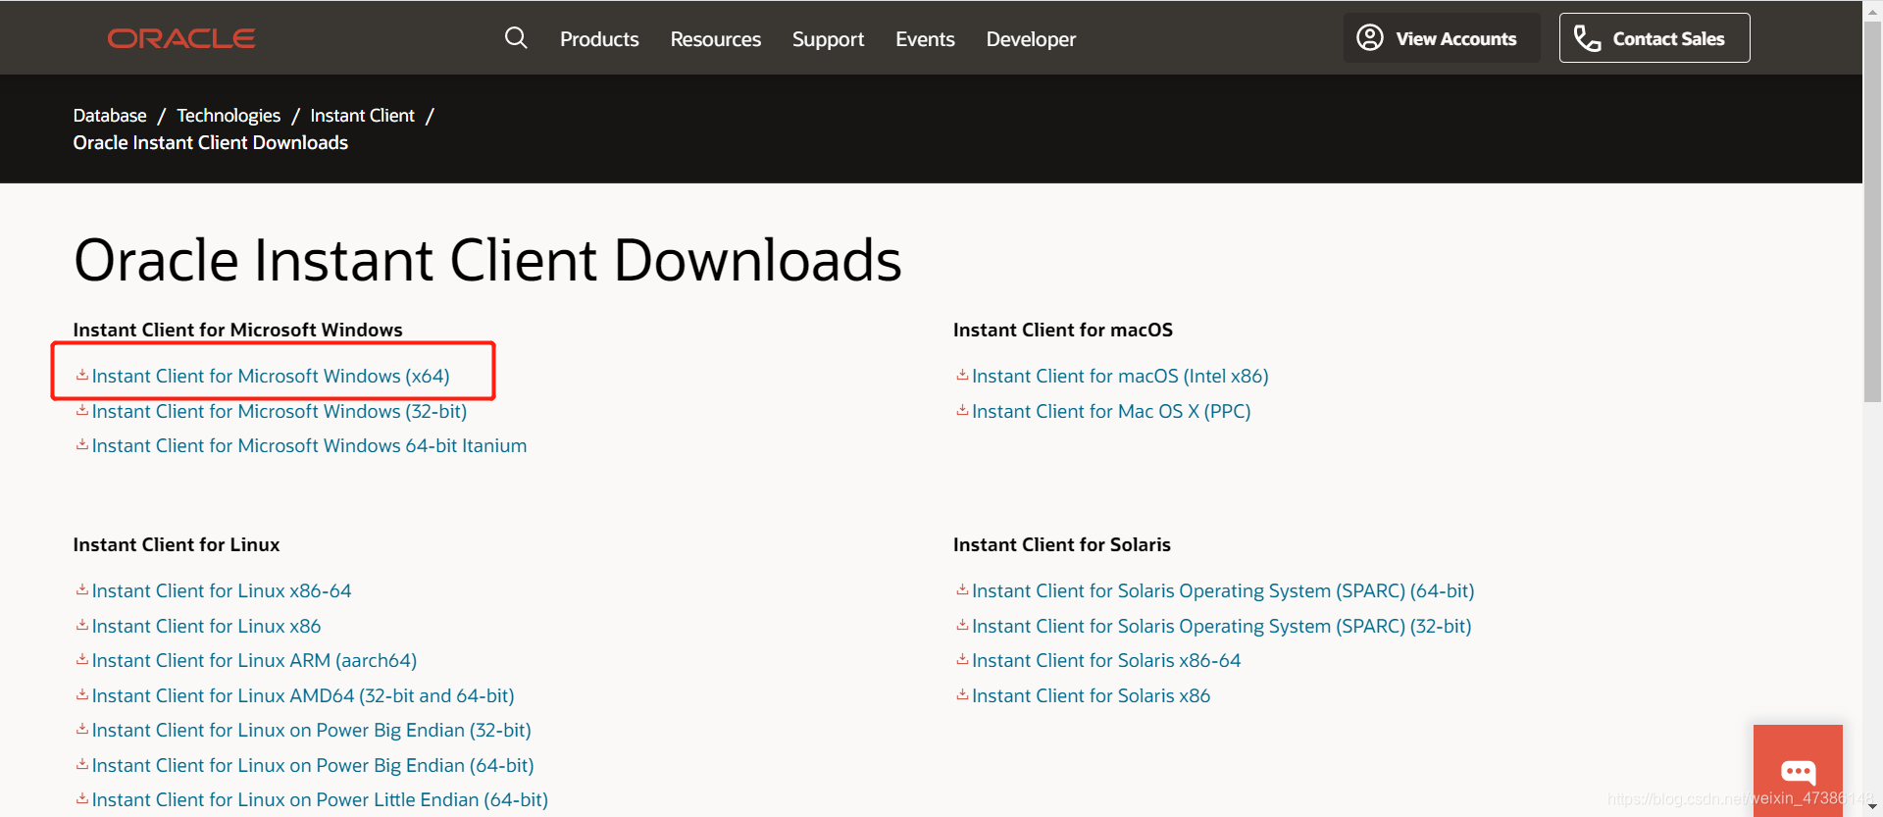
Task: Open Instant Client for Linux AMD64 link
Action: [x=303, y=695]
